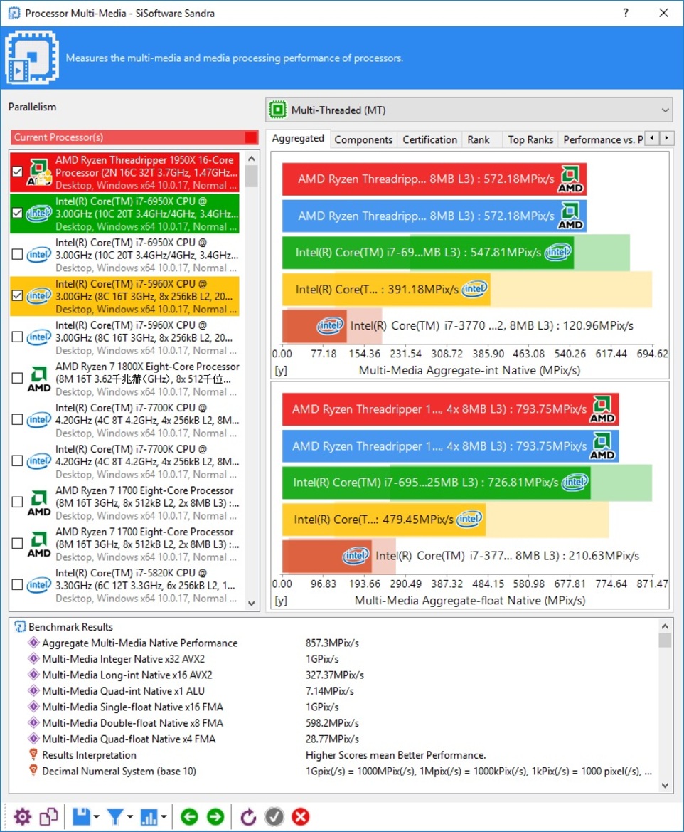Click the blue Threadripper 572.18MPix/s bar
684x832 pixels.
click(x=434, y=216)
